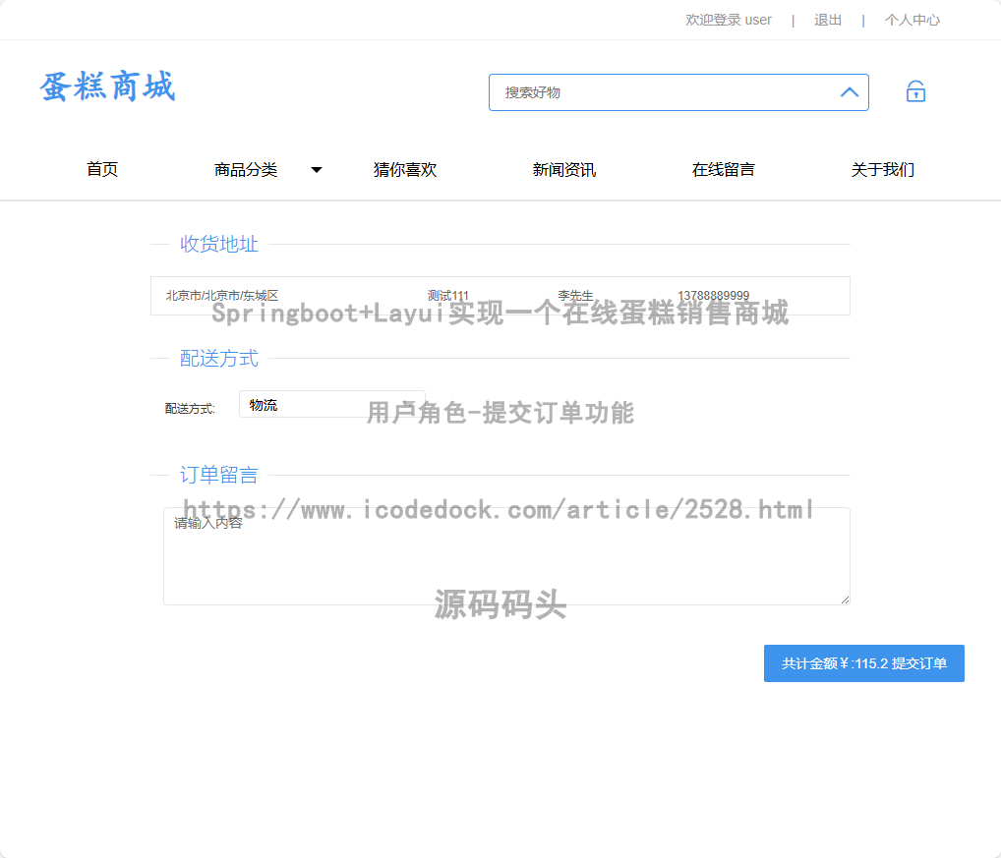Click 退出 to log out

[827, 21]
